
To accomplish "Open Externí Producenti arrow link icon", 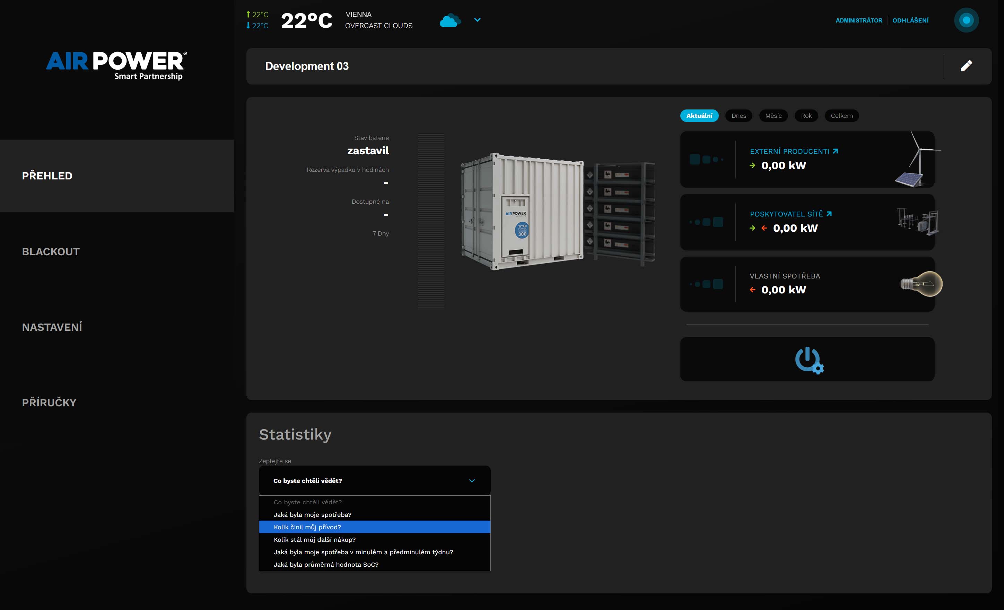I will (835, 151).
